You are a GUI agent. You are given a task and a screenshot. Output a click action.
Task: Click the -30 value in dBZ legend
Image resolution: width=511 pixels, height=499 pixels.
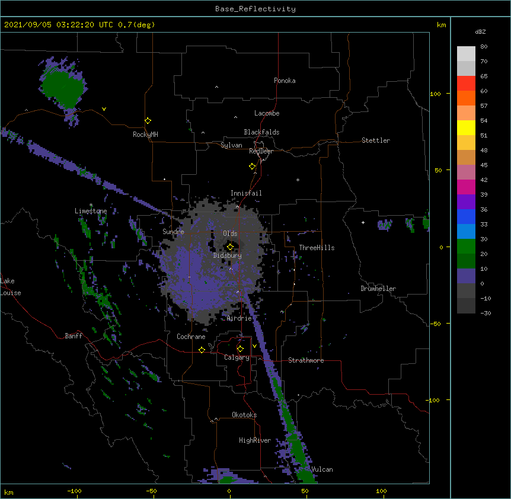(486, 313)
